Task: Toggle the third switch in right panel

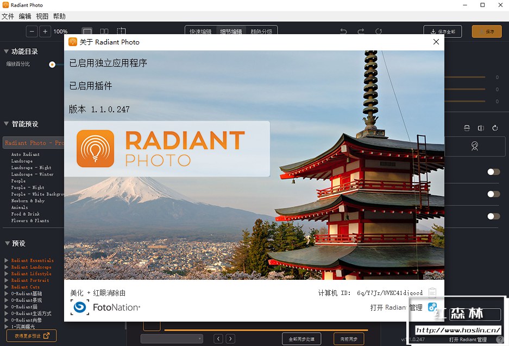Action: (x=493, y=216)
